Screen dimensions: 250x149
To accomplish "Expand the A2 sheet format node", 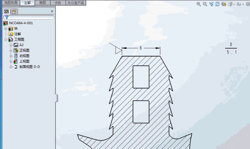I will 11,45.
